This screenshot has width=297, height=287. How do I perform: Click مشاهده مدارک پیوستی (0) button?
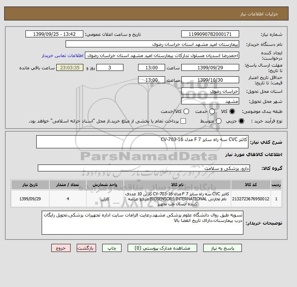(x=162, y=248)
